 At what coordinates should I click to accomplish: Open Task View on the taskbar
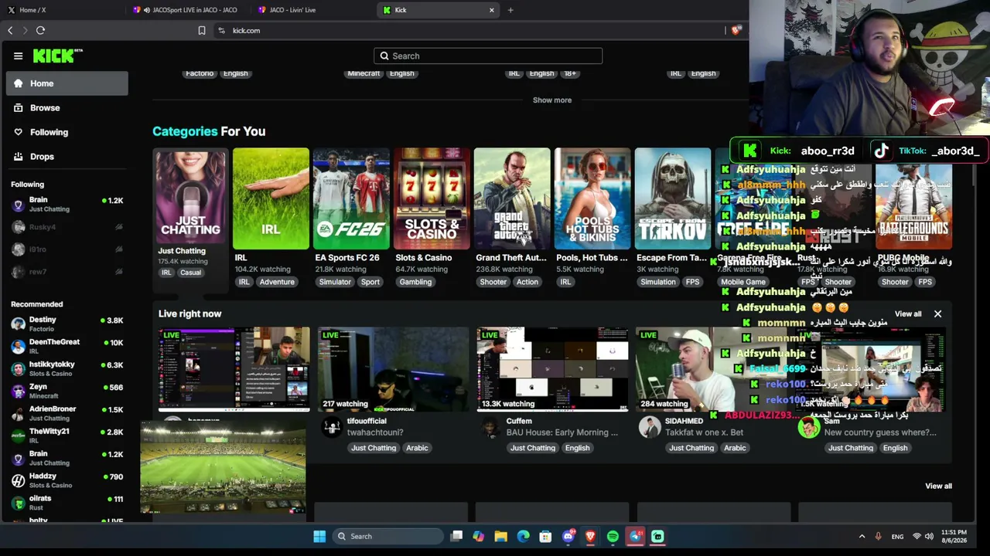[x=456, y=536]
